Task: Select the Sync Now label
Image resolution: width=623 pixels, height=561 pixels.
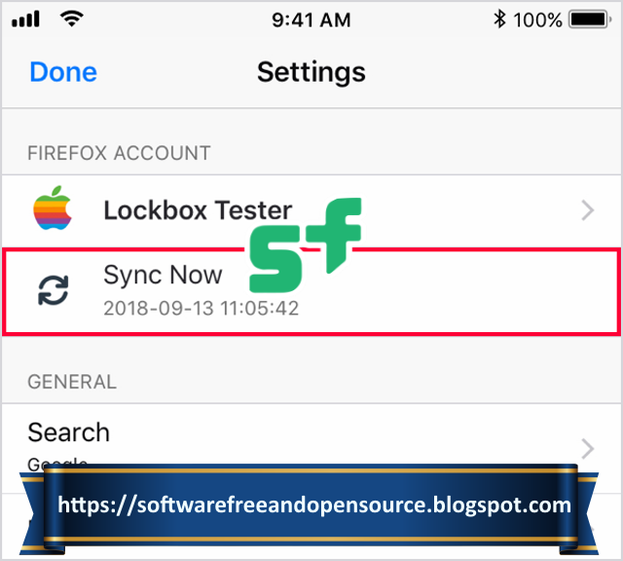Action: point(163,276)
